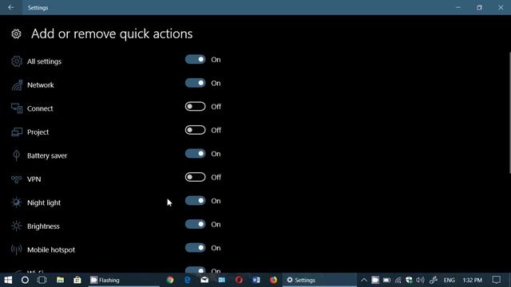Launch File Explorer from the taskbar

pos(61,280)
